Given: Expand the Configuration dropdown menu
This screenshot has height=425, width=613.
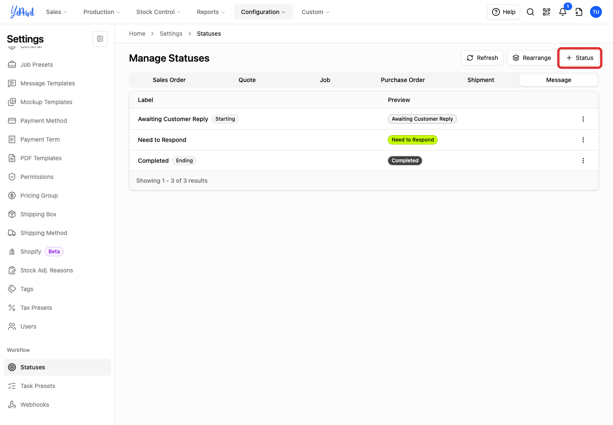Looking at the screenshot, I should click(263, 12).
